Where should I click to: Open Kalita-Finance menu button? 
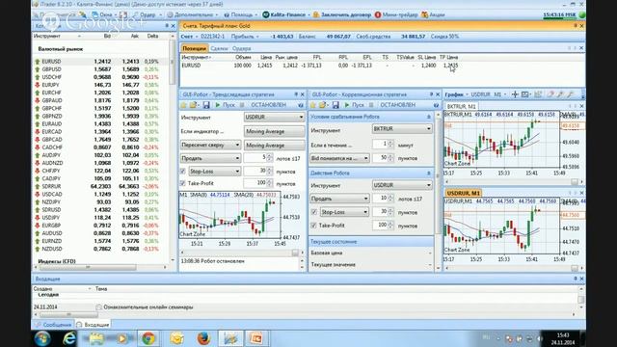[286, 15]
